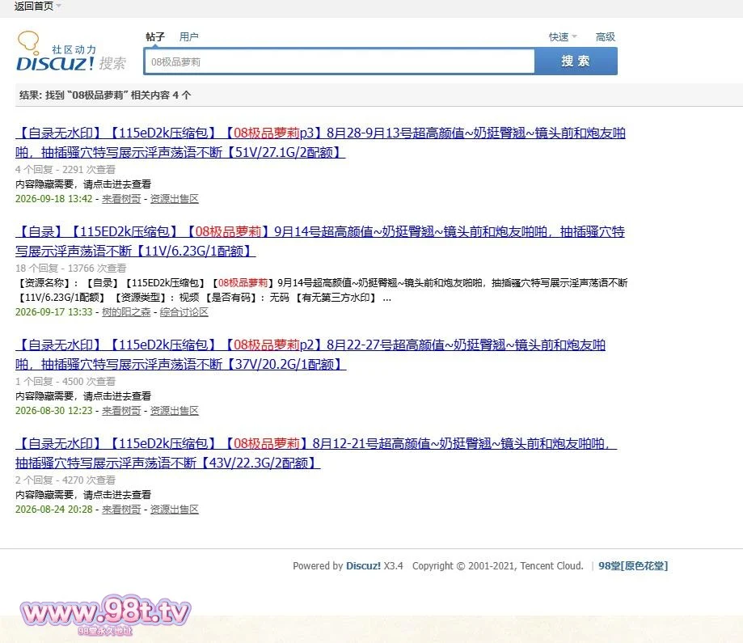Focus the search keyword input field

click(340, 61)
